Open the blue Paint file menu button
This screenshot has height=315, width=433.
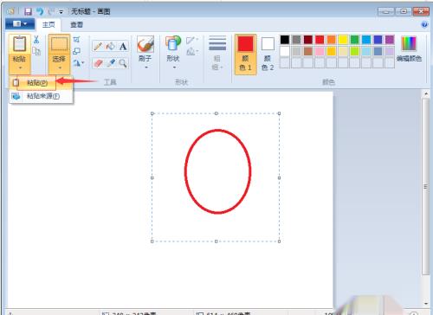[x=20, y=24]
